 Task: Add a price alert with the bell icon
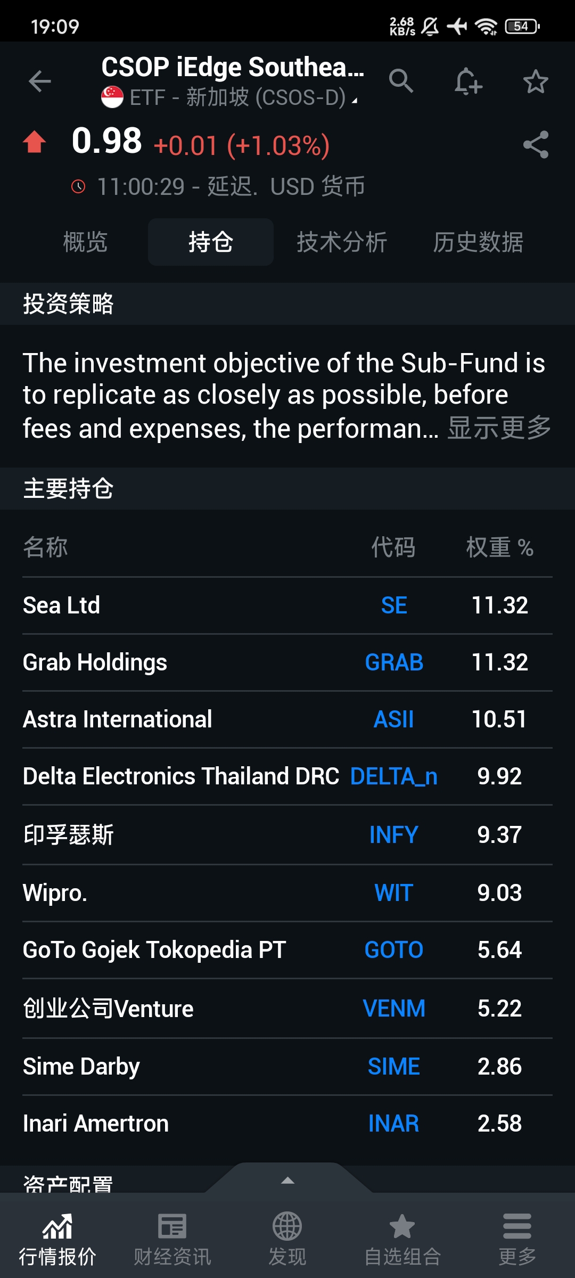469,81
